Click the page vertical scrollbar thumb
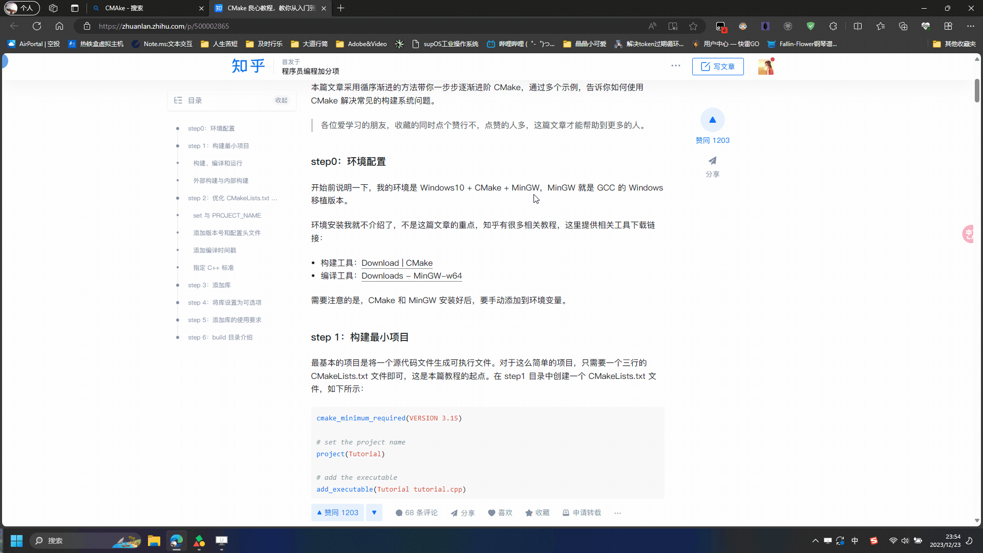 (x=977, y=91)
